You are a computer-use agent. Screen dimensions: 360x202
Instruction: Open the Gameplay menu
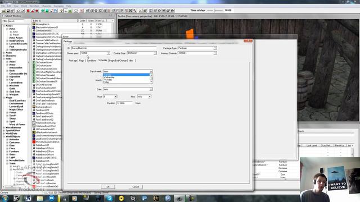point(58,6)
